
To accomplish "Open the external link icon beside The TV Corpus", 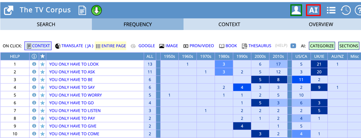I will pyautogui.click(x=9, y=10).
